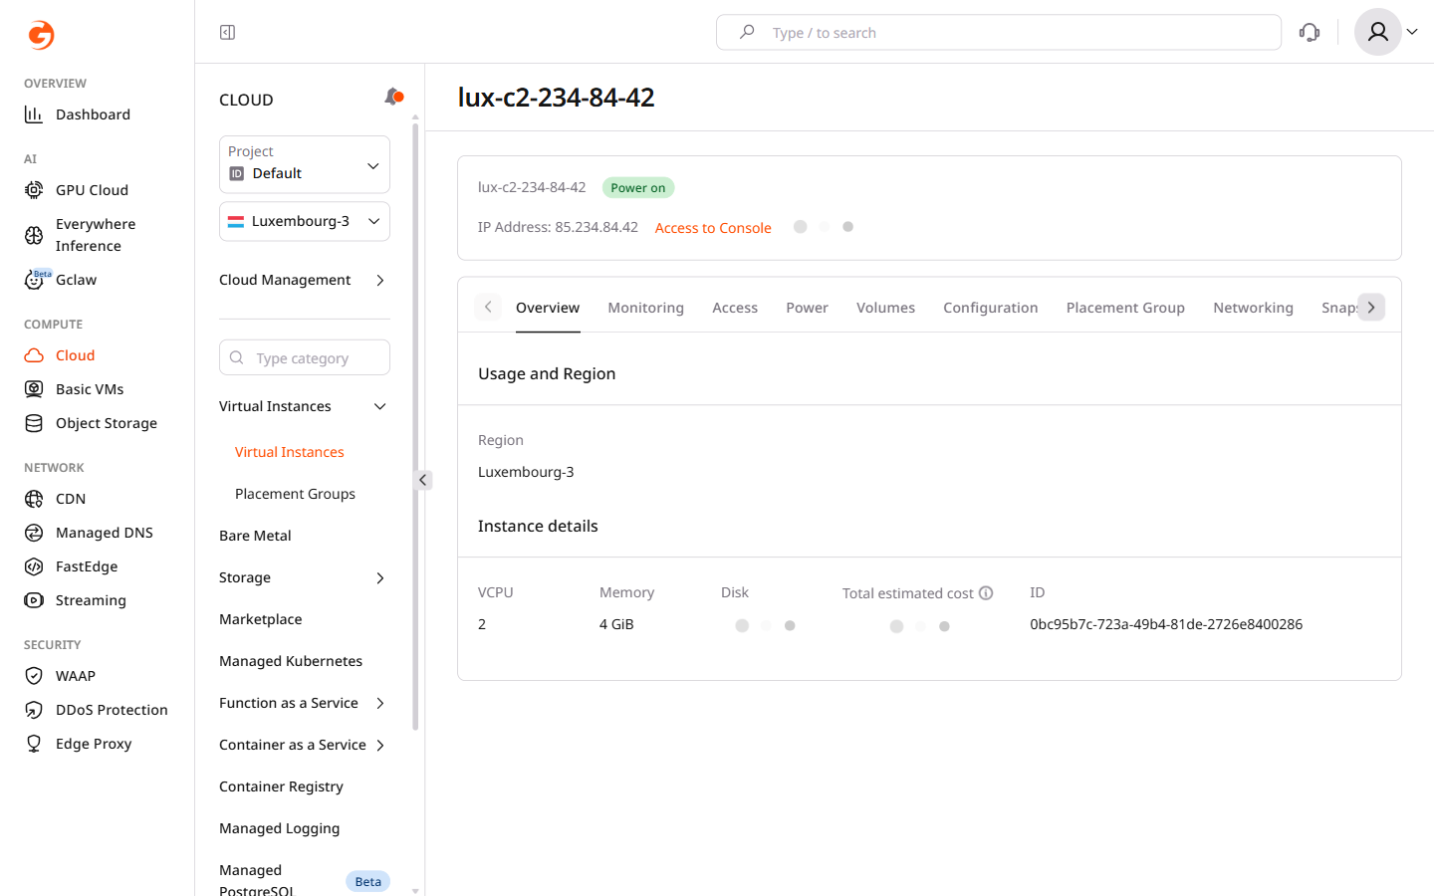This screenshot has height=896, width=1434.
Task: Select instance ID 0bc95b7c-723a-49b4-81de-2726e8400286
Action: (x=1166, y=624)
